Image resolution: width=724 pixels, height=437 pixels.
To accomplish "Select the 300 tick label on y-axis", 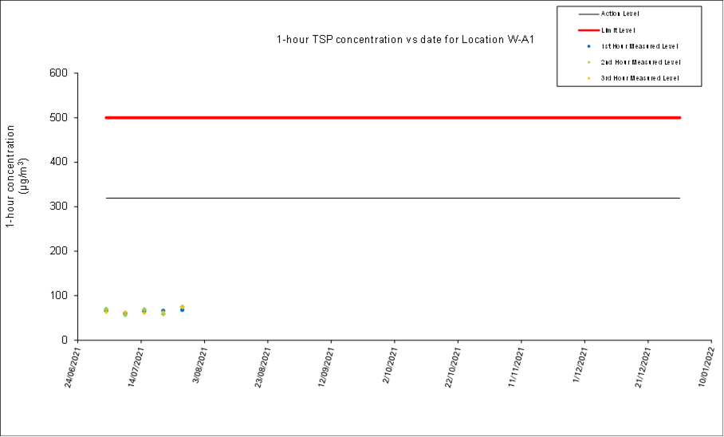I will pyautogui.click(x=61, y=207).
